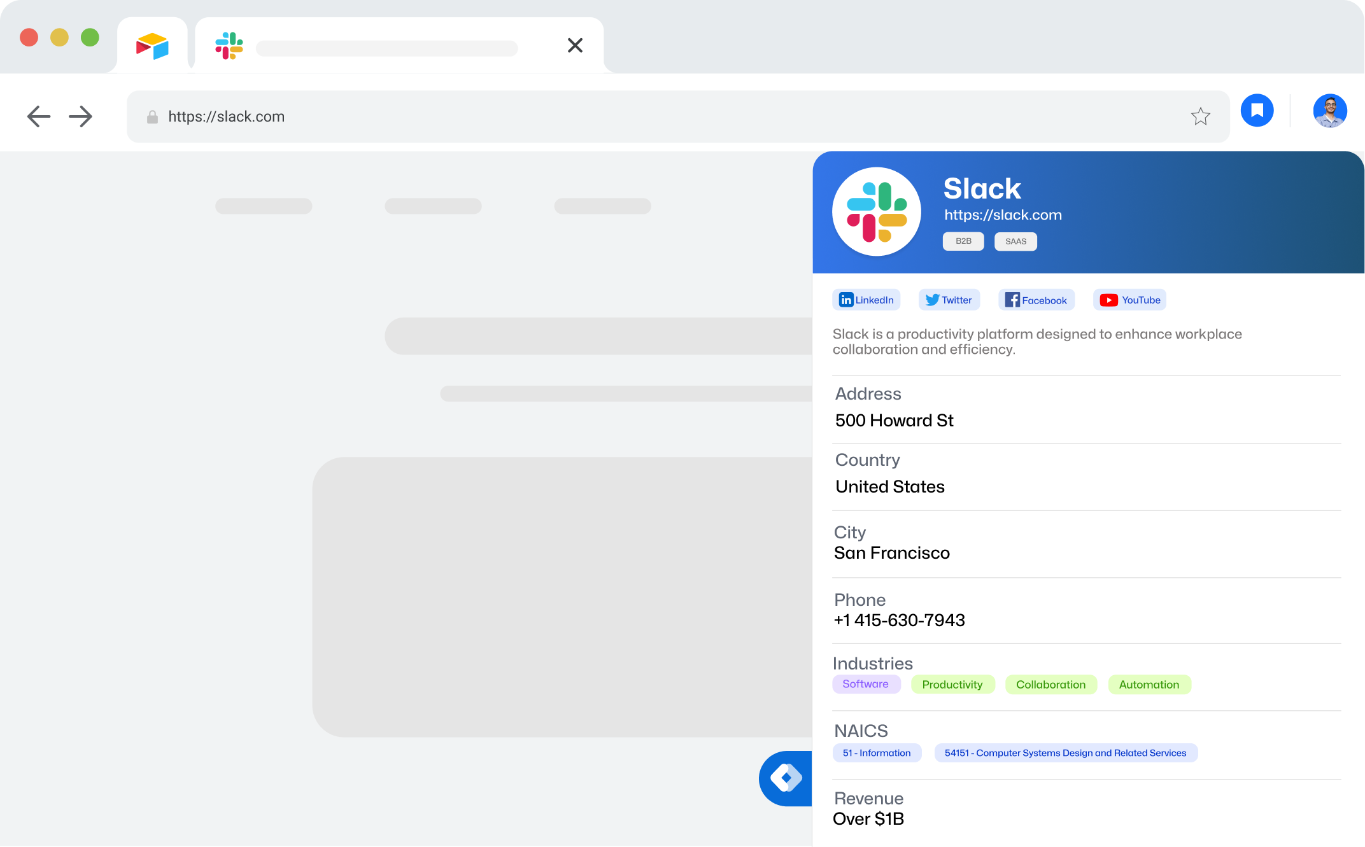Click the floating blue diamond extension icon

[x=786, y=779]
